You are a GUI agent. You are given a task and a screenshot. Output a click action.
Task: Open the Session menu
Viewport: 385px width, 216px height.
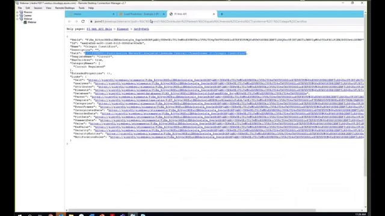pyautogui.click(x=38, y=8)
